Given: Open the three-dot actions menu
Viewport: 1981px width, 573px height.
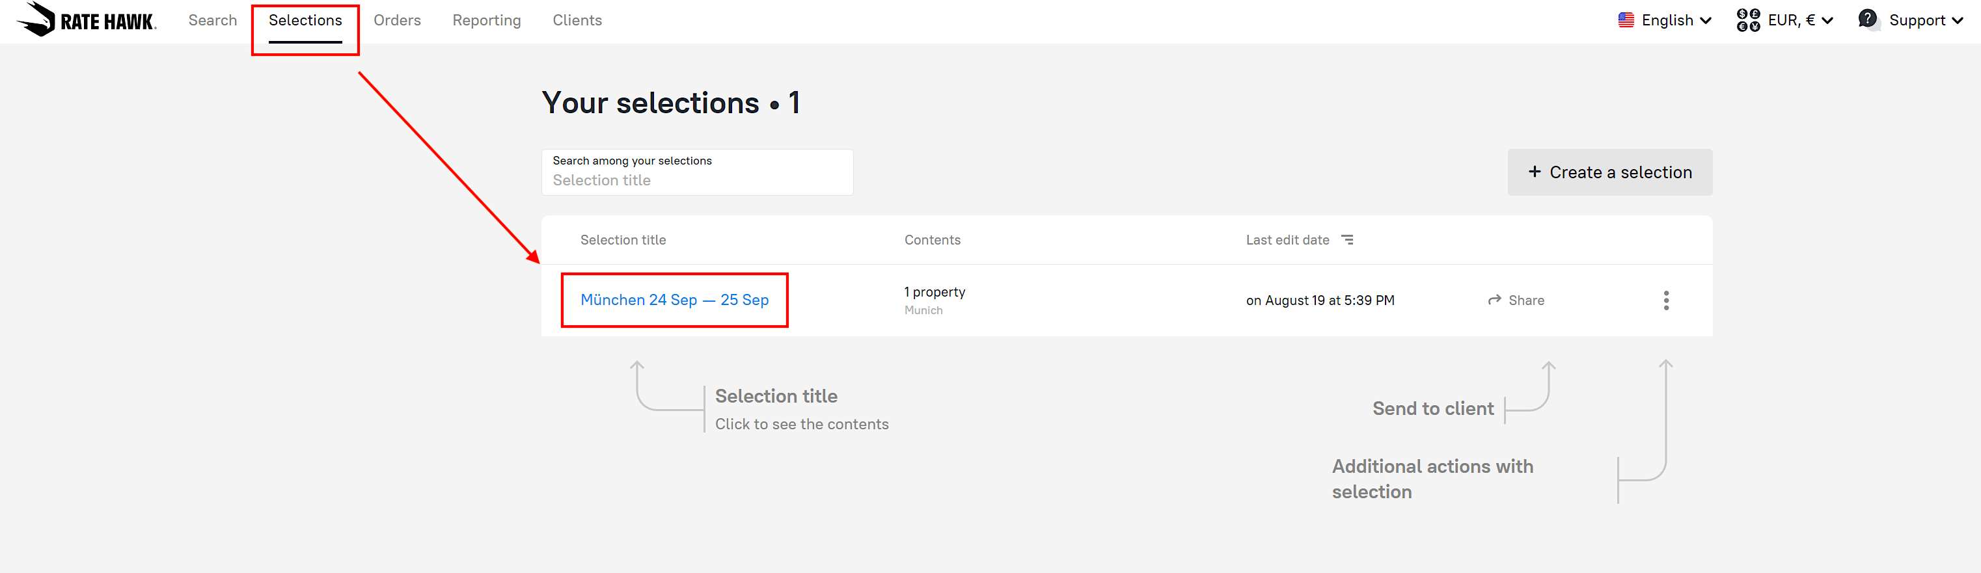Looking at the screenshot, I should (1666, 300).
